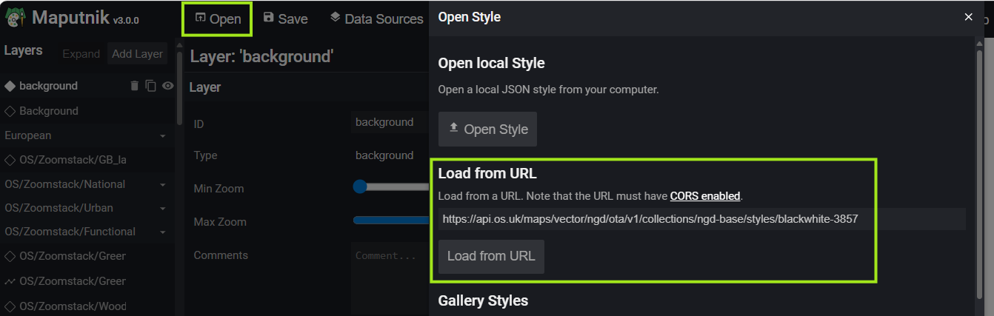
Task: Expand the OS/Zoomstack/Urban layer group
Action: (x=162, y=208)
